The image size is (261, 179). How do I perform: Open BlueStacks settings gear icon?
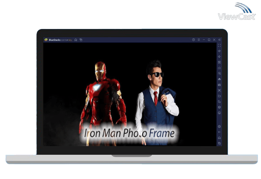pos(219,127)
